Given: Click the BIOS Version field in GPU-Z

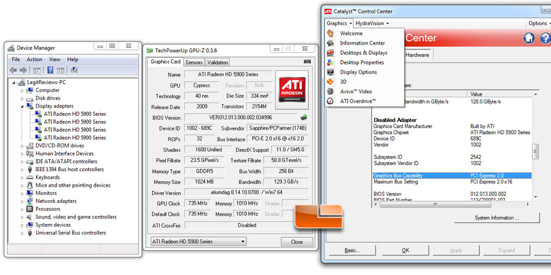Looking at the screenshot, I should (241, 117).
